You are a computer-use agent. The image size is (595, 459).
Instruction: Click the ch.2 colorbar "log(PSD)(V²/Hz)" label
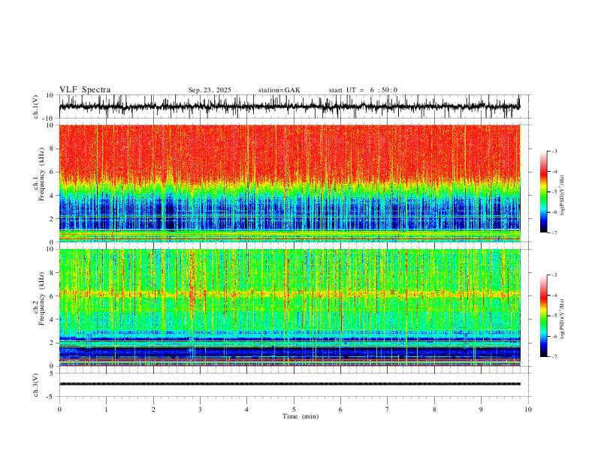(x=562, y=319)
